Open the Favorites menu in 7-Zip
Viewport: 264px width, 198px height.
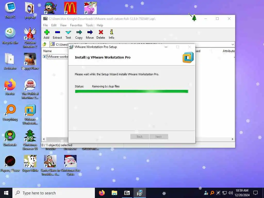[x=76, y=25]
